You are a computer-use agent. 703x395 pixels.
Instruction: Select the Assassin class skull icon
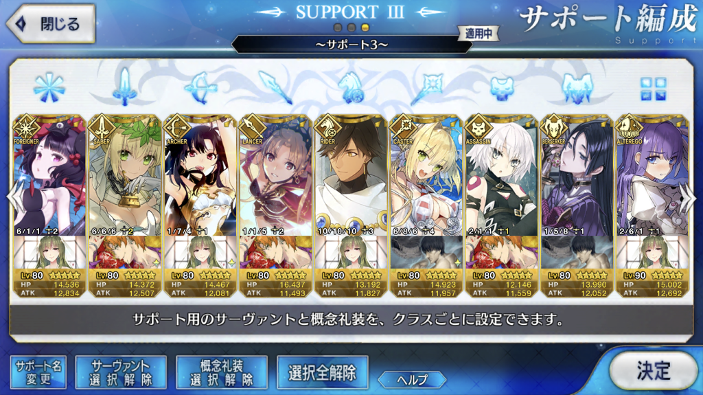pyautogui.click(x=502, y=88)
